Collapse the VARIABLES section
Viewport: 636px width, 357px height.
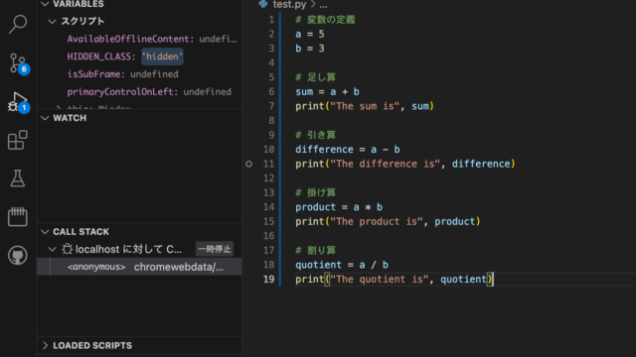click(x=46, y=4)
